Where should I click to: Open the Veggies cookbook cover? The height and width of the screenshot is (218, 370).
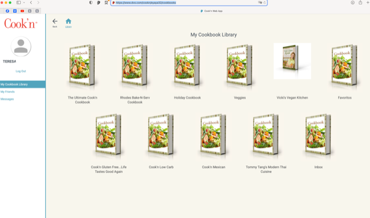click(239, 65)
